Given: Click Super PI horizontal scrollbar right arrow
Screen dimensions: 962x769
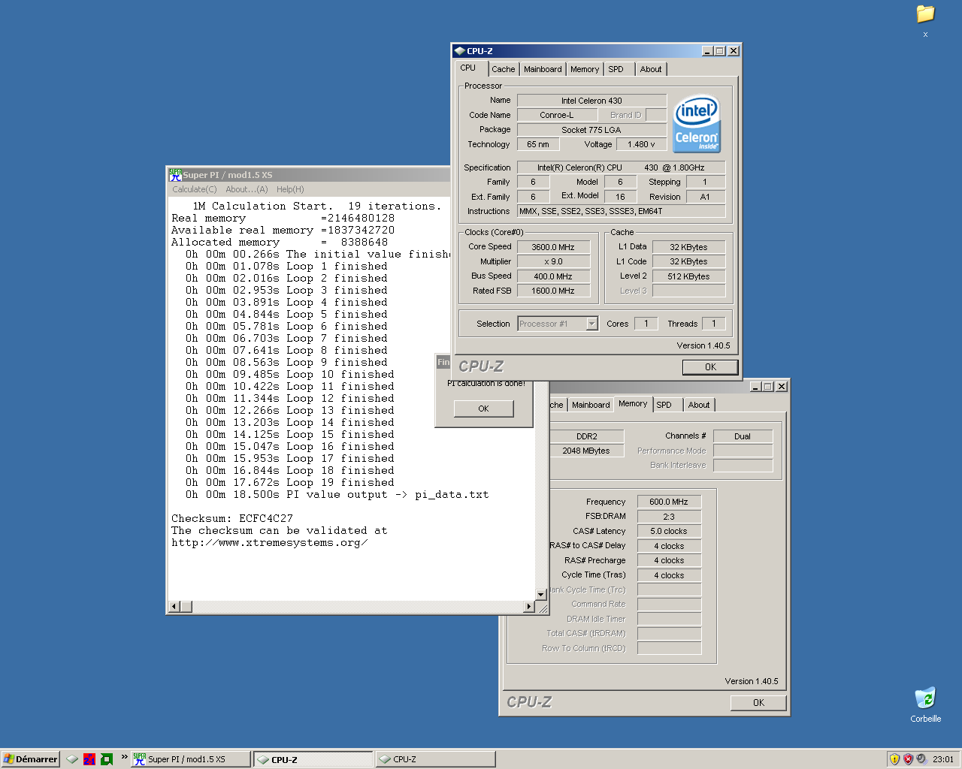Looking at the screenshot, I should click(x=529, y=606).
